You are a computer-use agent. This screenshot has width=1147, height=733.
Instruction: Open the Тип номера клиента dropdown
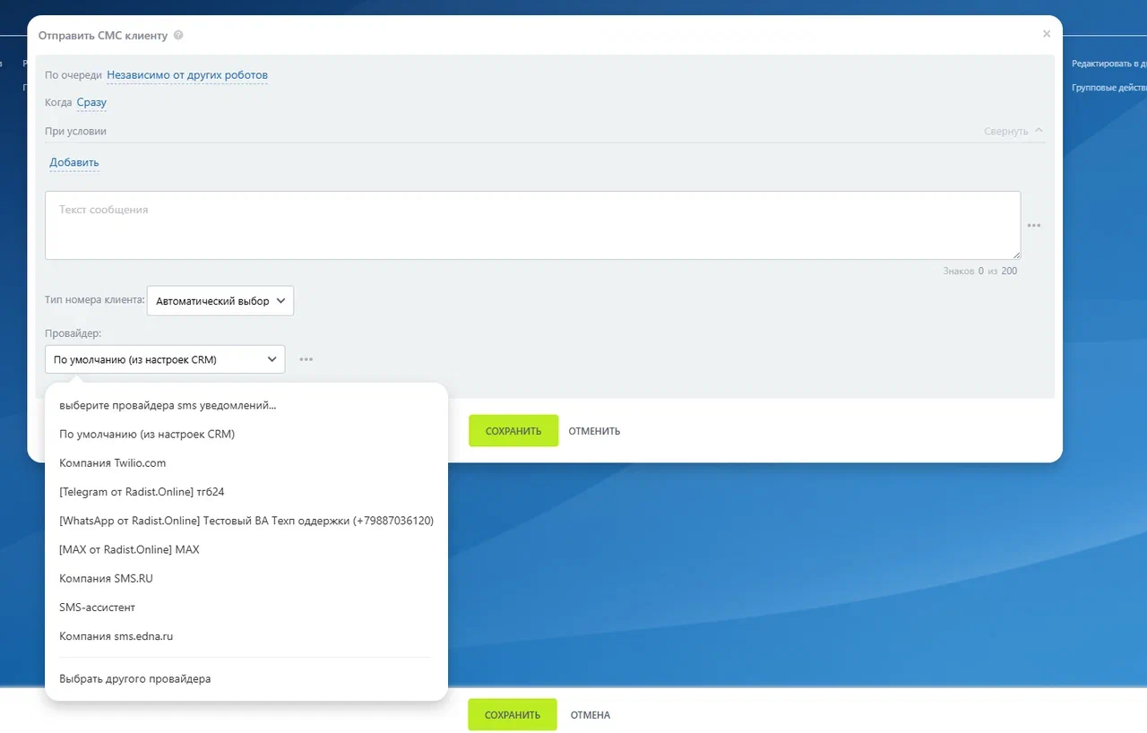[220, 301]
